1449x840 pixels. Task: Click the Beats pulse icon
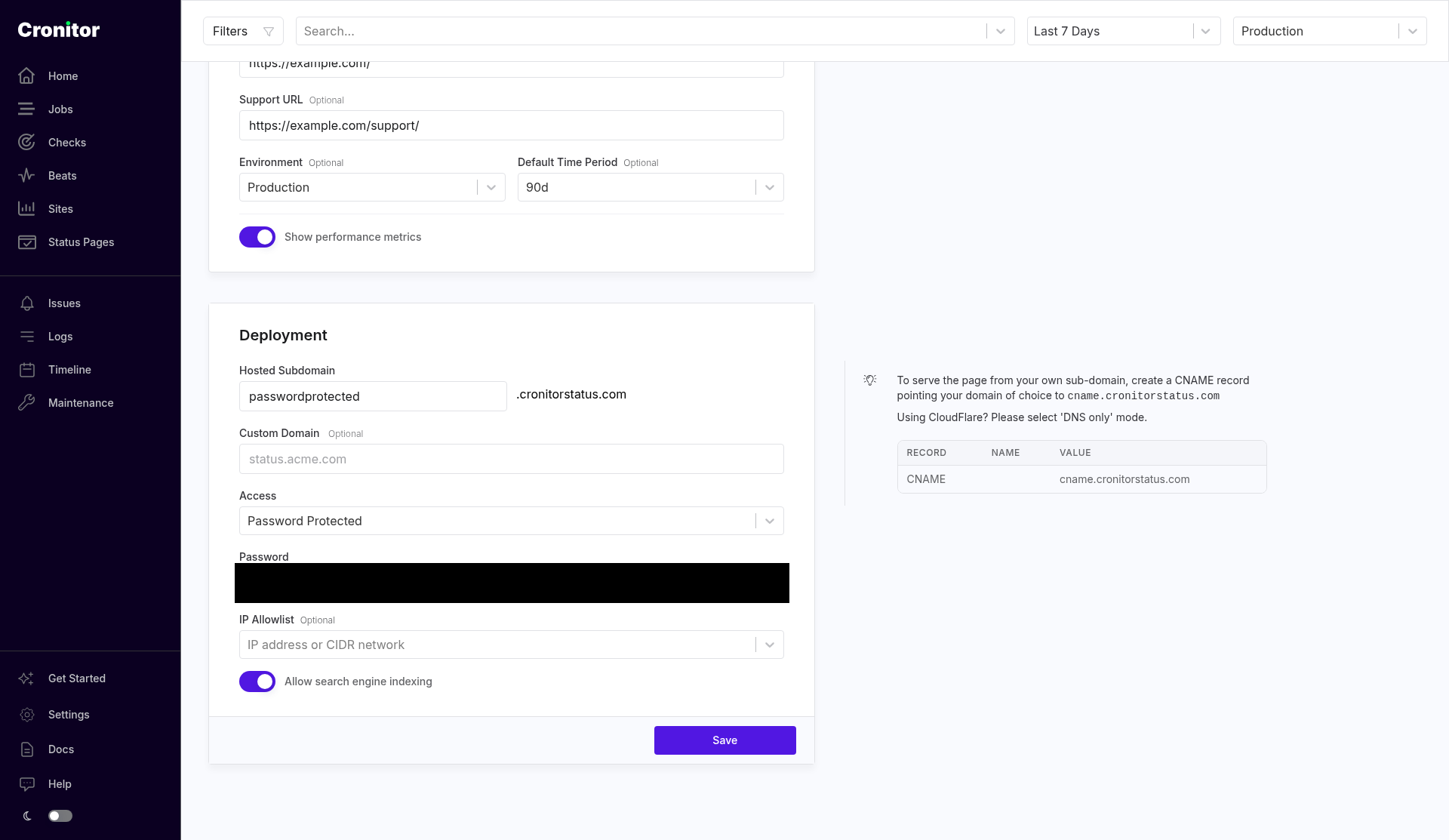coord(26,176)
